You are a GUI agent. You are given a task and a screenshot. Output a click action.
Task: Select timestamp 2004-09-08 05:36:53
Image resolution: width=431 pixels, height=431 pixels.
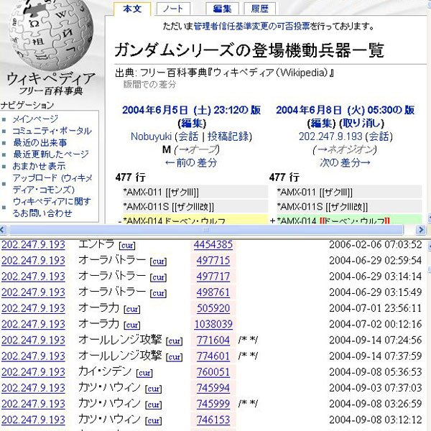[x=375, y=372]
